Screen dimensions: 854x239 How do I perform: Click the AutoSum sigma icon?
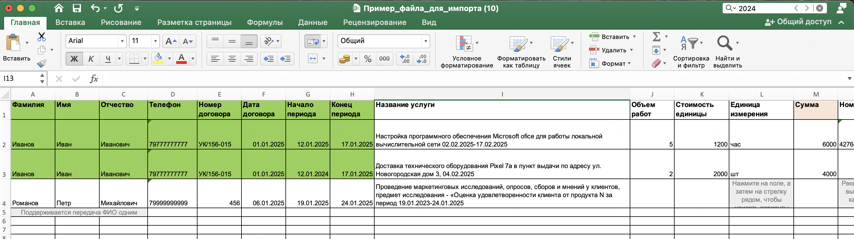[656, 36]
